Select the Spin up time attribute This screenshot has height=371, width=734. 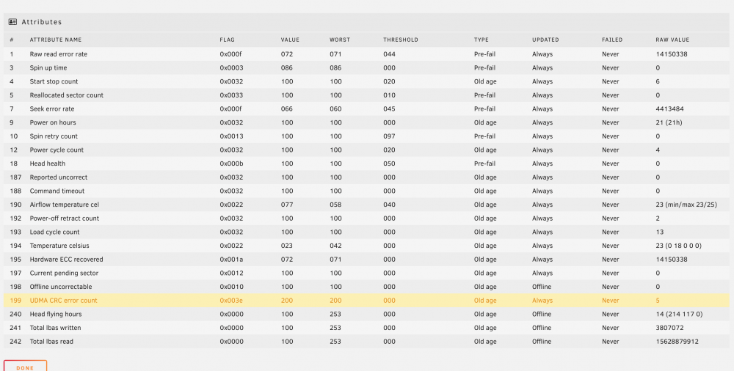[x=48, y=68]
